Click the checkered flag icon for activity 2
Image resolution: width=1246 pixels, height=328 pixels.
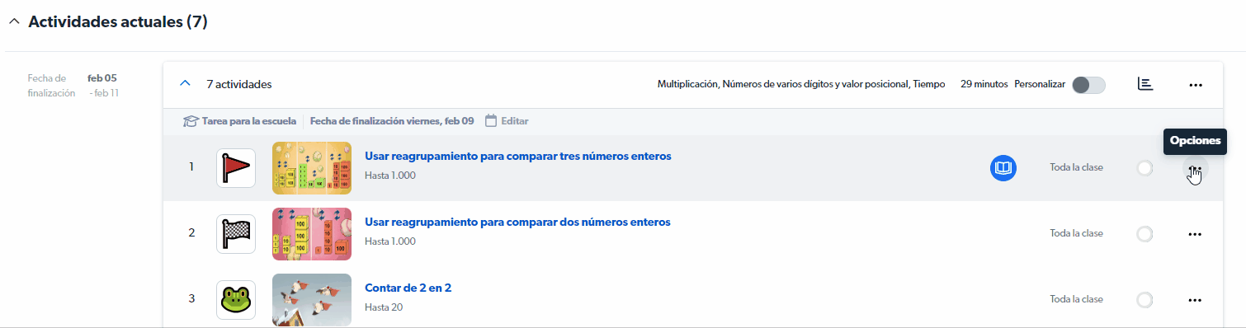[236, 234]
